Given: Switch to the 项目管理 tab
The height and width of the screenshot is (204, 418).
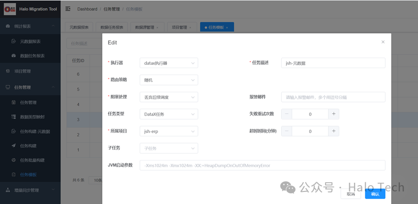Looking at the screenshot, I should (x=182, y=27).
